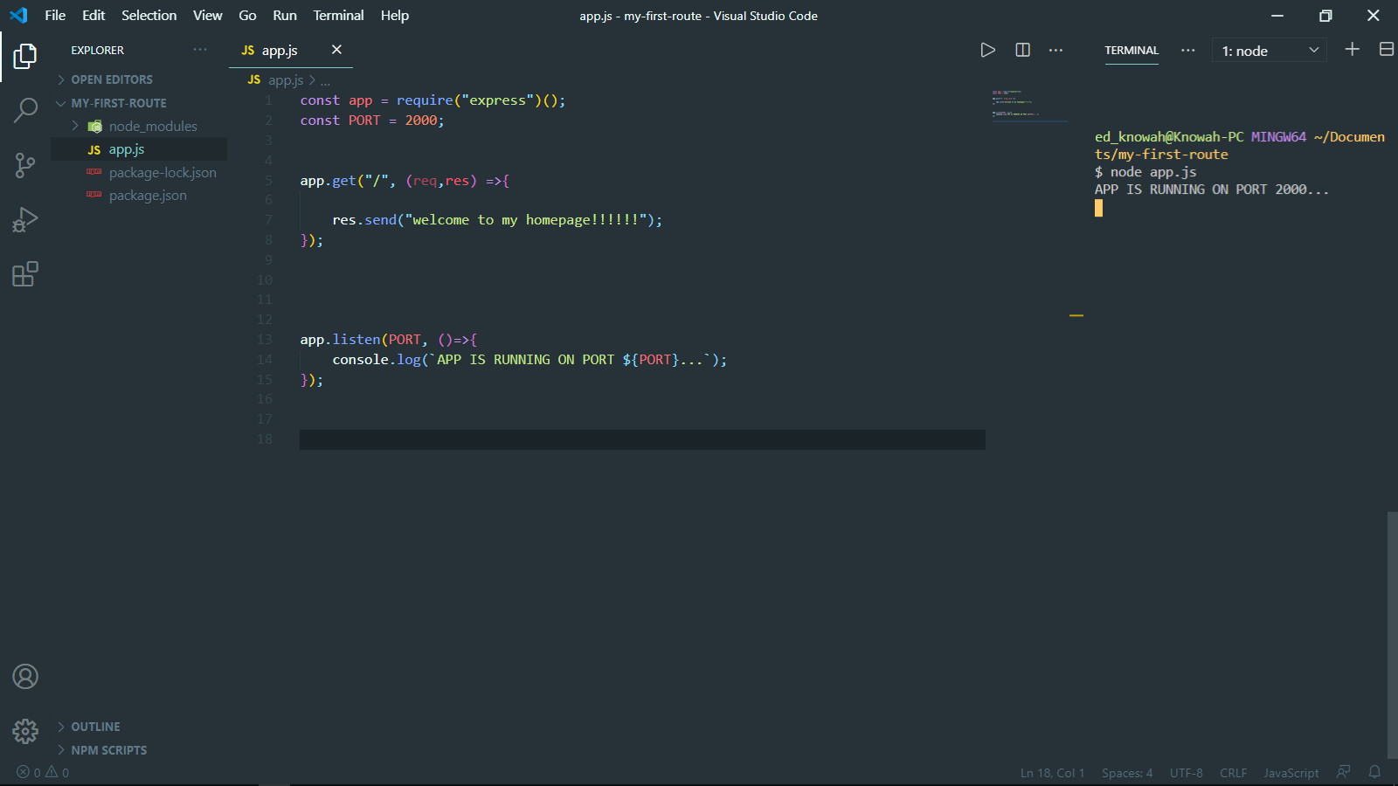This screenshot has width=1398, height=786.
Task: Select the terminal instance dropdown '1: node'
Action: click(1269, 51)
